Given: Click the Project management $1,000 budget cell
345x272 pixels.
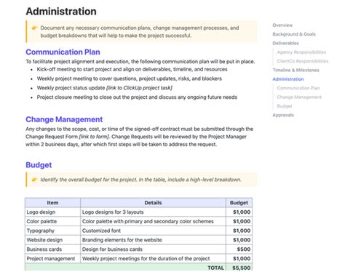Looking at the screenshot, I should [239, 259].
